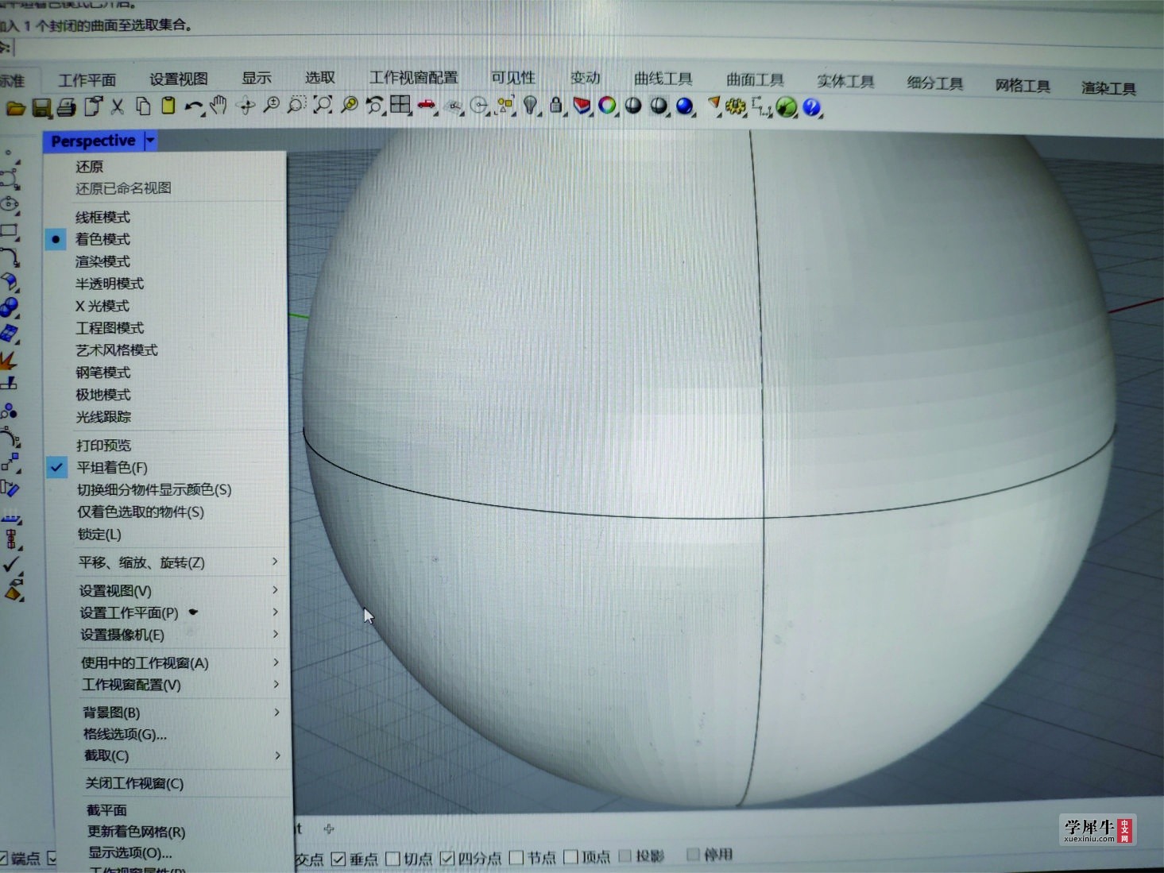Click the Zoom extents icon
The height and width of the screenshot is (873, 1164).
point(323,104)
